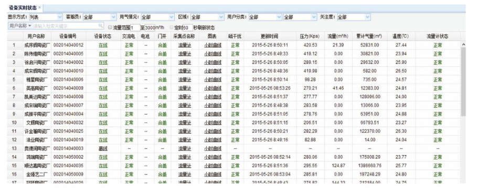
Task: Click the scrollbar up arrow beside the table
Action: (463, 45)
